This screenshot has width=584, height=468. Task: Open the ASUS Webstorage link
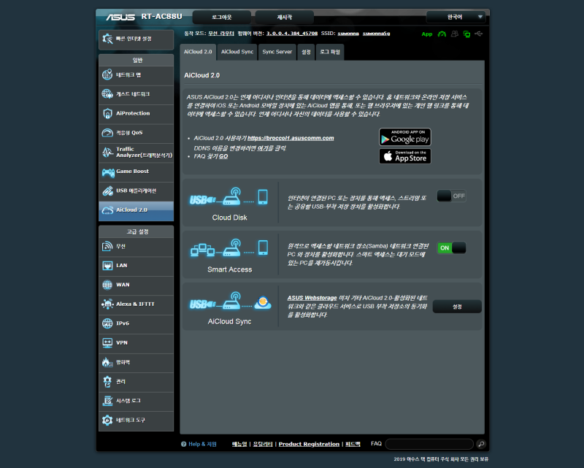312,298
